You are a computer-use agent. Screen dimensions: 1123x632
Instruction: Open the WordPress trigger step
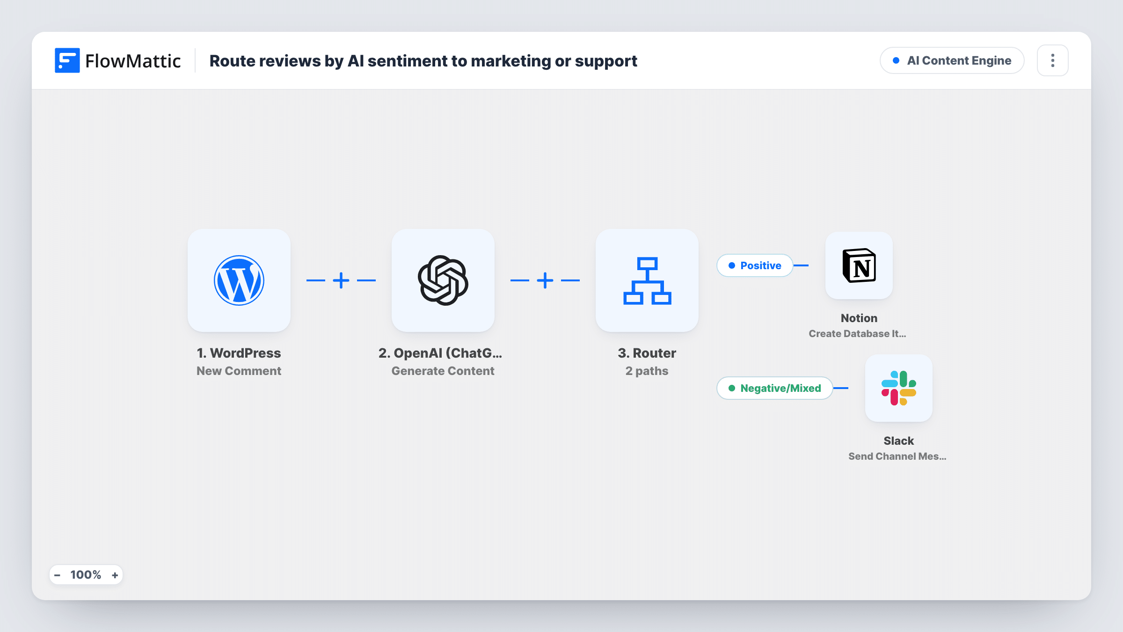(239, 280)
